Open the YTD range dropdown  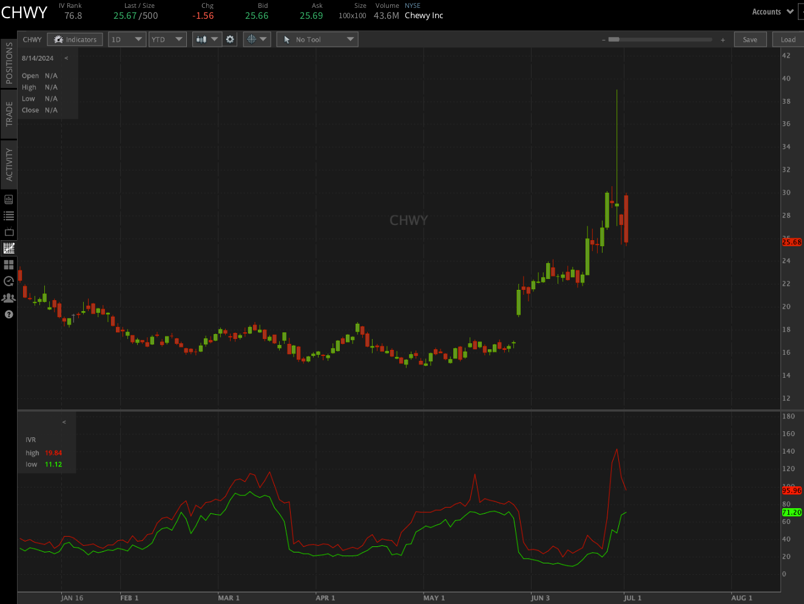click(167, 39)
